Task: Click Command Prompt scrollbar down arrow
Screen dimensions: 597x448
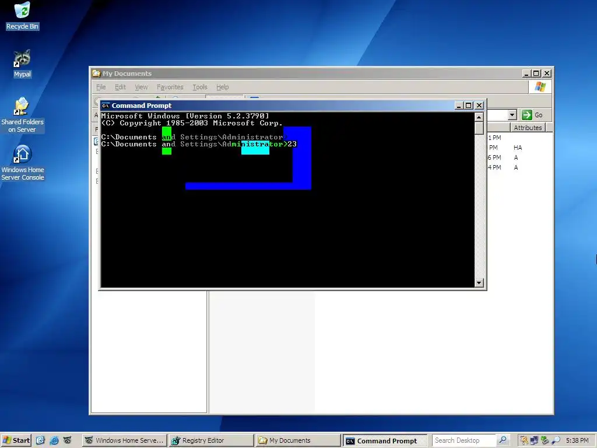Action: pos(479,283)
